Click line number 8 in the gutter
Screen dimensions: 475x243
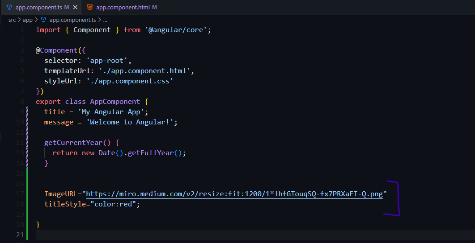[22, 101]
